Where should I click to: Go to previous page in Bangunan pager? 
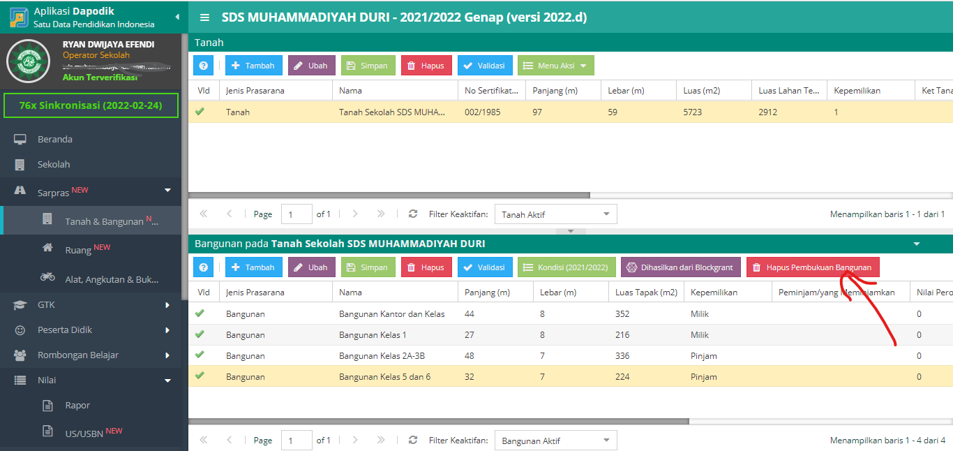pos(230,441)
